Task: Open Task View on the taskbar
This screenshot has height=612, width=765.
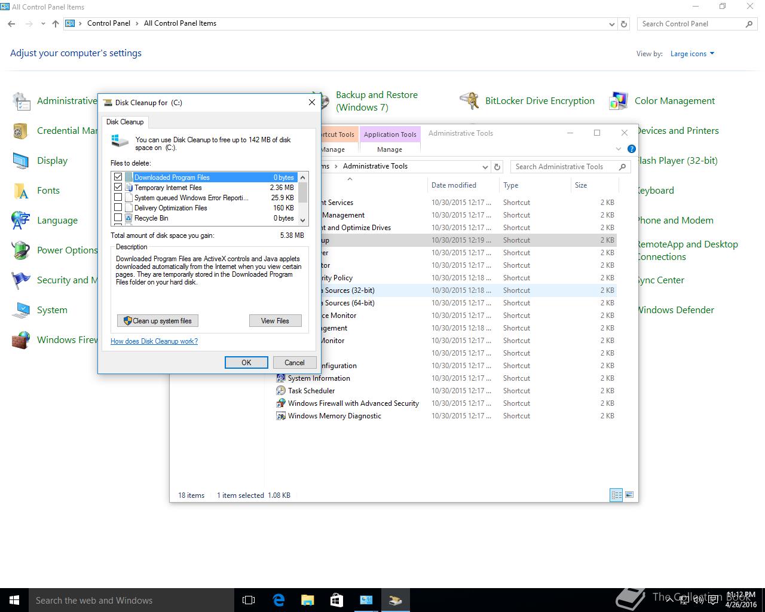Action: tap(249, 600)
